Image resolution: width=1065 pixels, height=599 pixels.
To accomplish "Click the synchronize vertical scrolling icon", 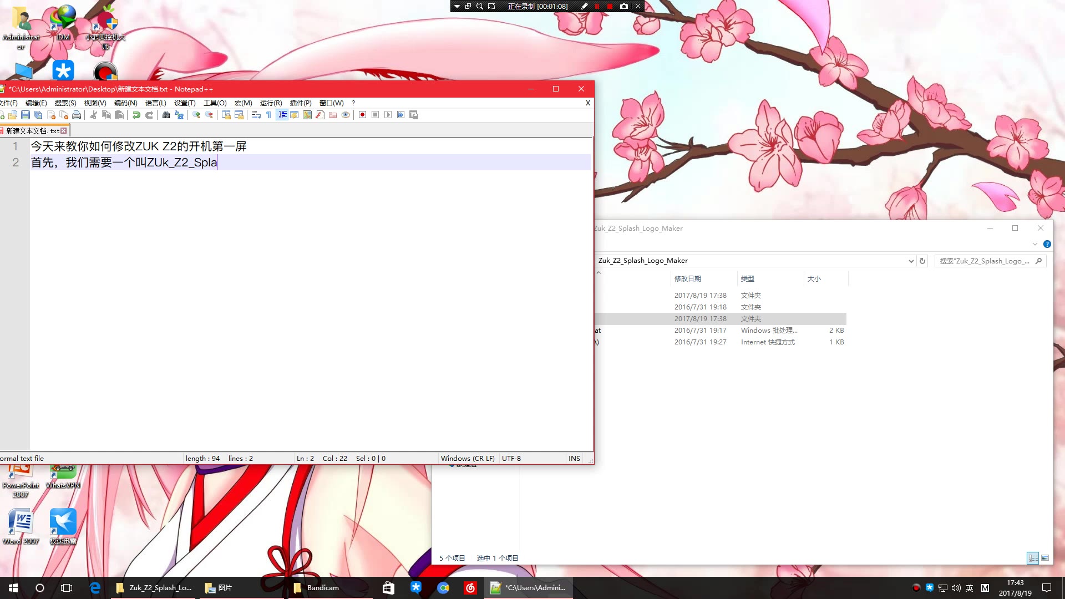I will [x=226, y=115].
